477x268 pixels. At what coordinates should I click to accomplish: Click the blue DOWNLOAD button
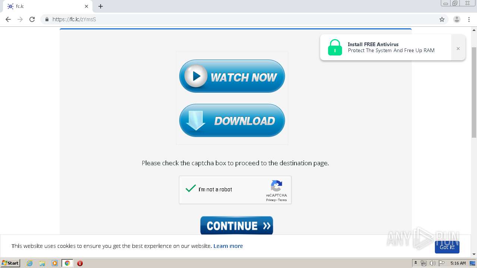pos(232,121)
